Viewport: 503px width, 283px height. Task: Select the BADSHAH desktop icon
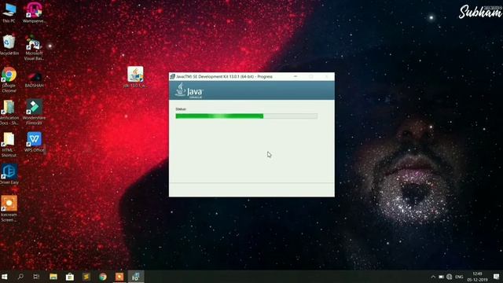point(34,79)
